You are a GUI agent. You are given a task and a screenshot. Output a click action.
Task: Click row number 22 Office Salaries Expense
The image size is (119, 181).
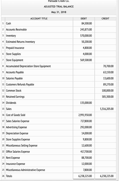(x=3, y=152)
